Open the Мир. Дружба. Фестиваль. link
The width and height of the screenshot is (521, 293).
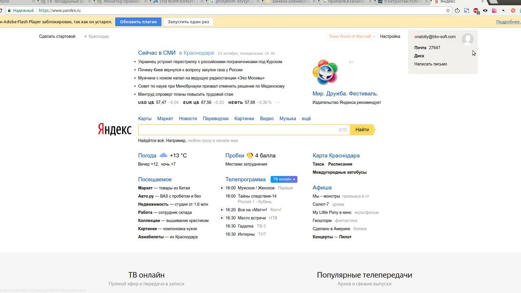coord(345,94)
